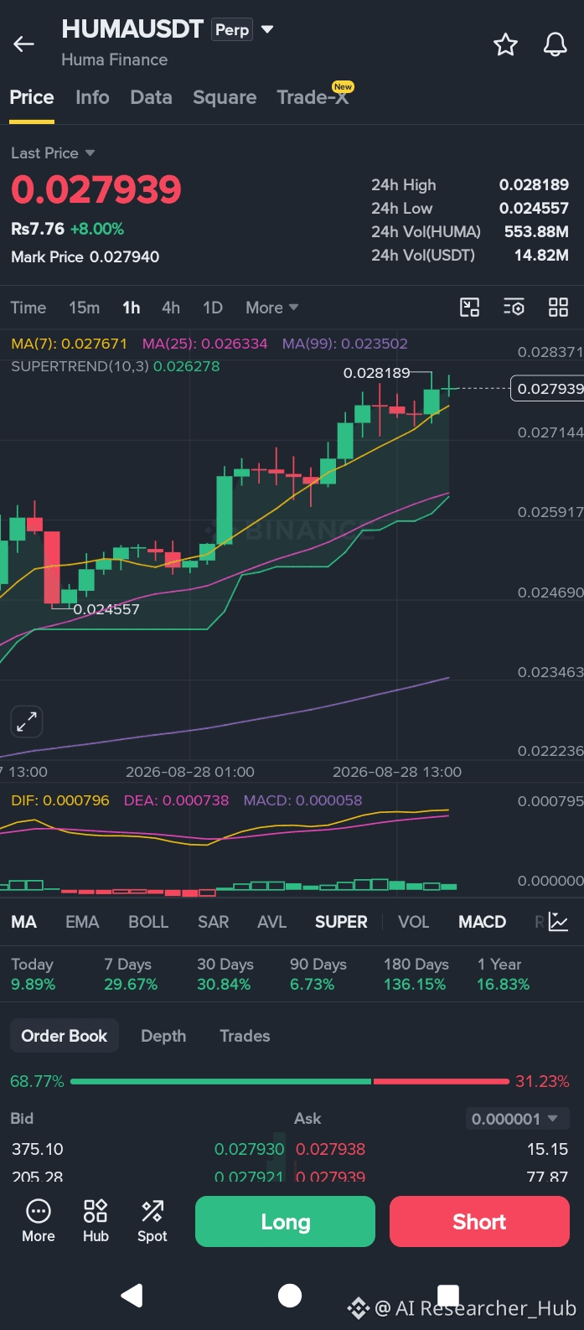
Task: Add HUMAUSDT to favorites with star icon
Action: 505,44
